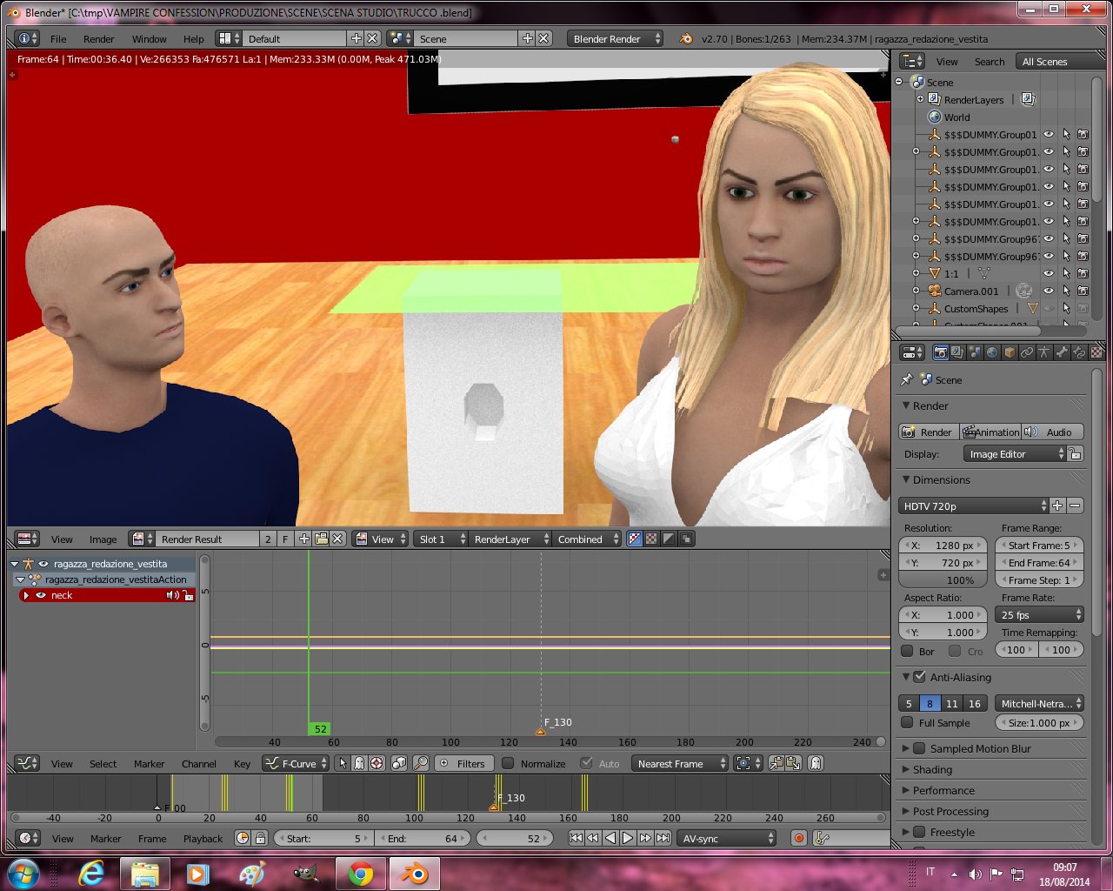Play animation in reverse
Viewport: 1113px width, 891px height.
pos(610,838)
